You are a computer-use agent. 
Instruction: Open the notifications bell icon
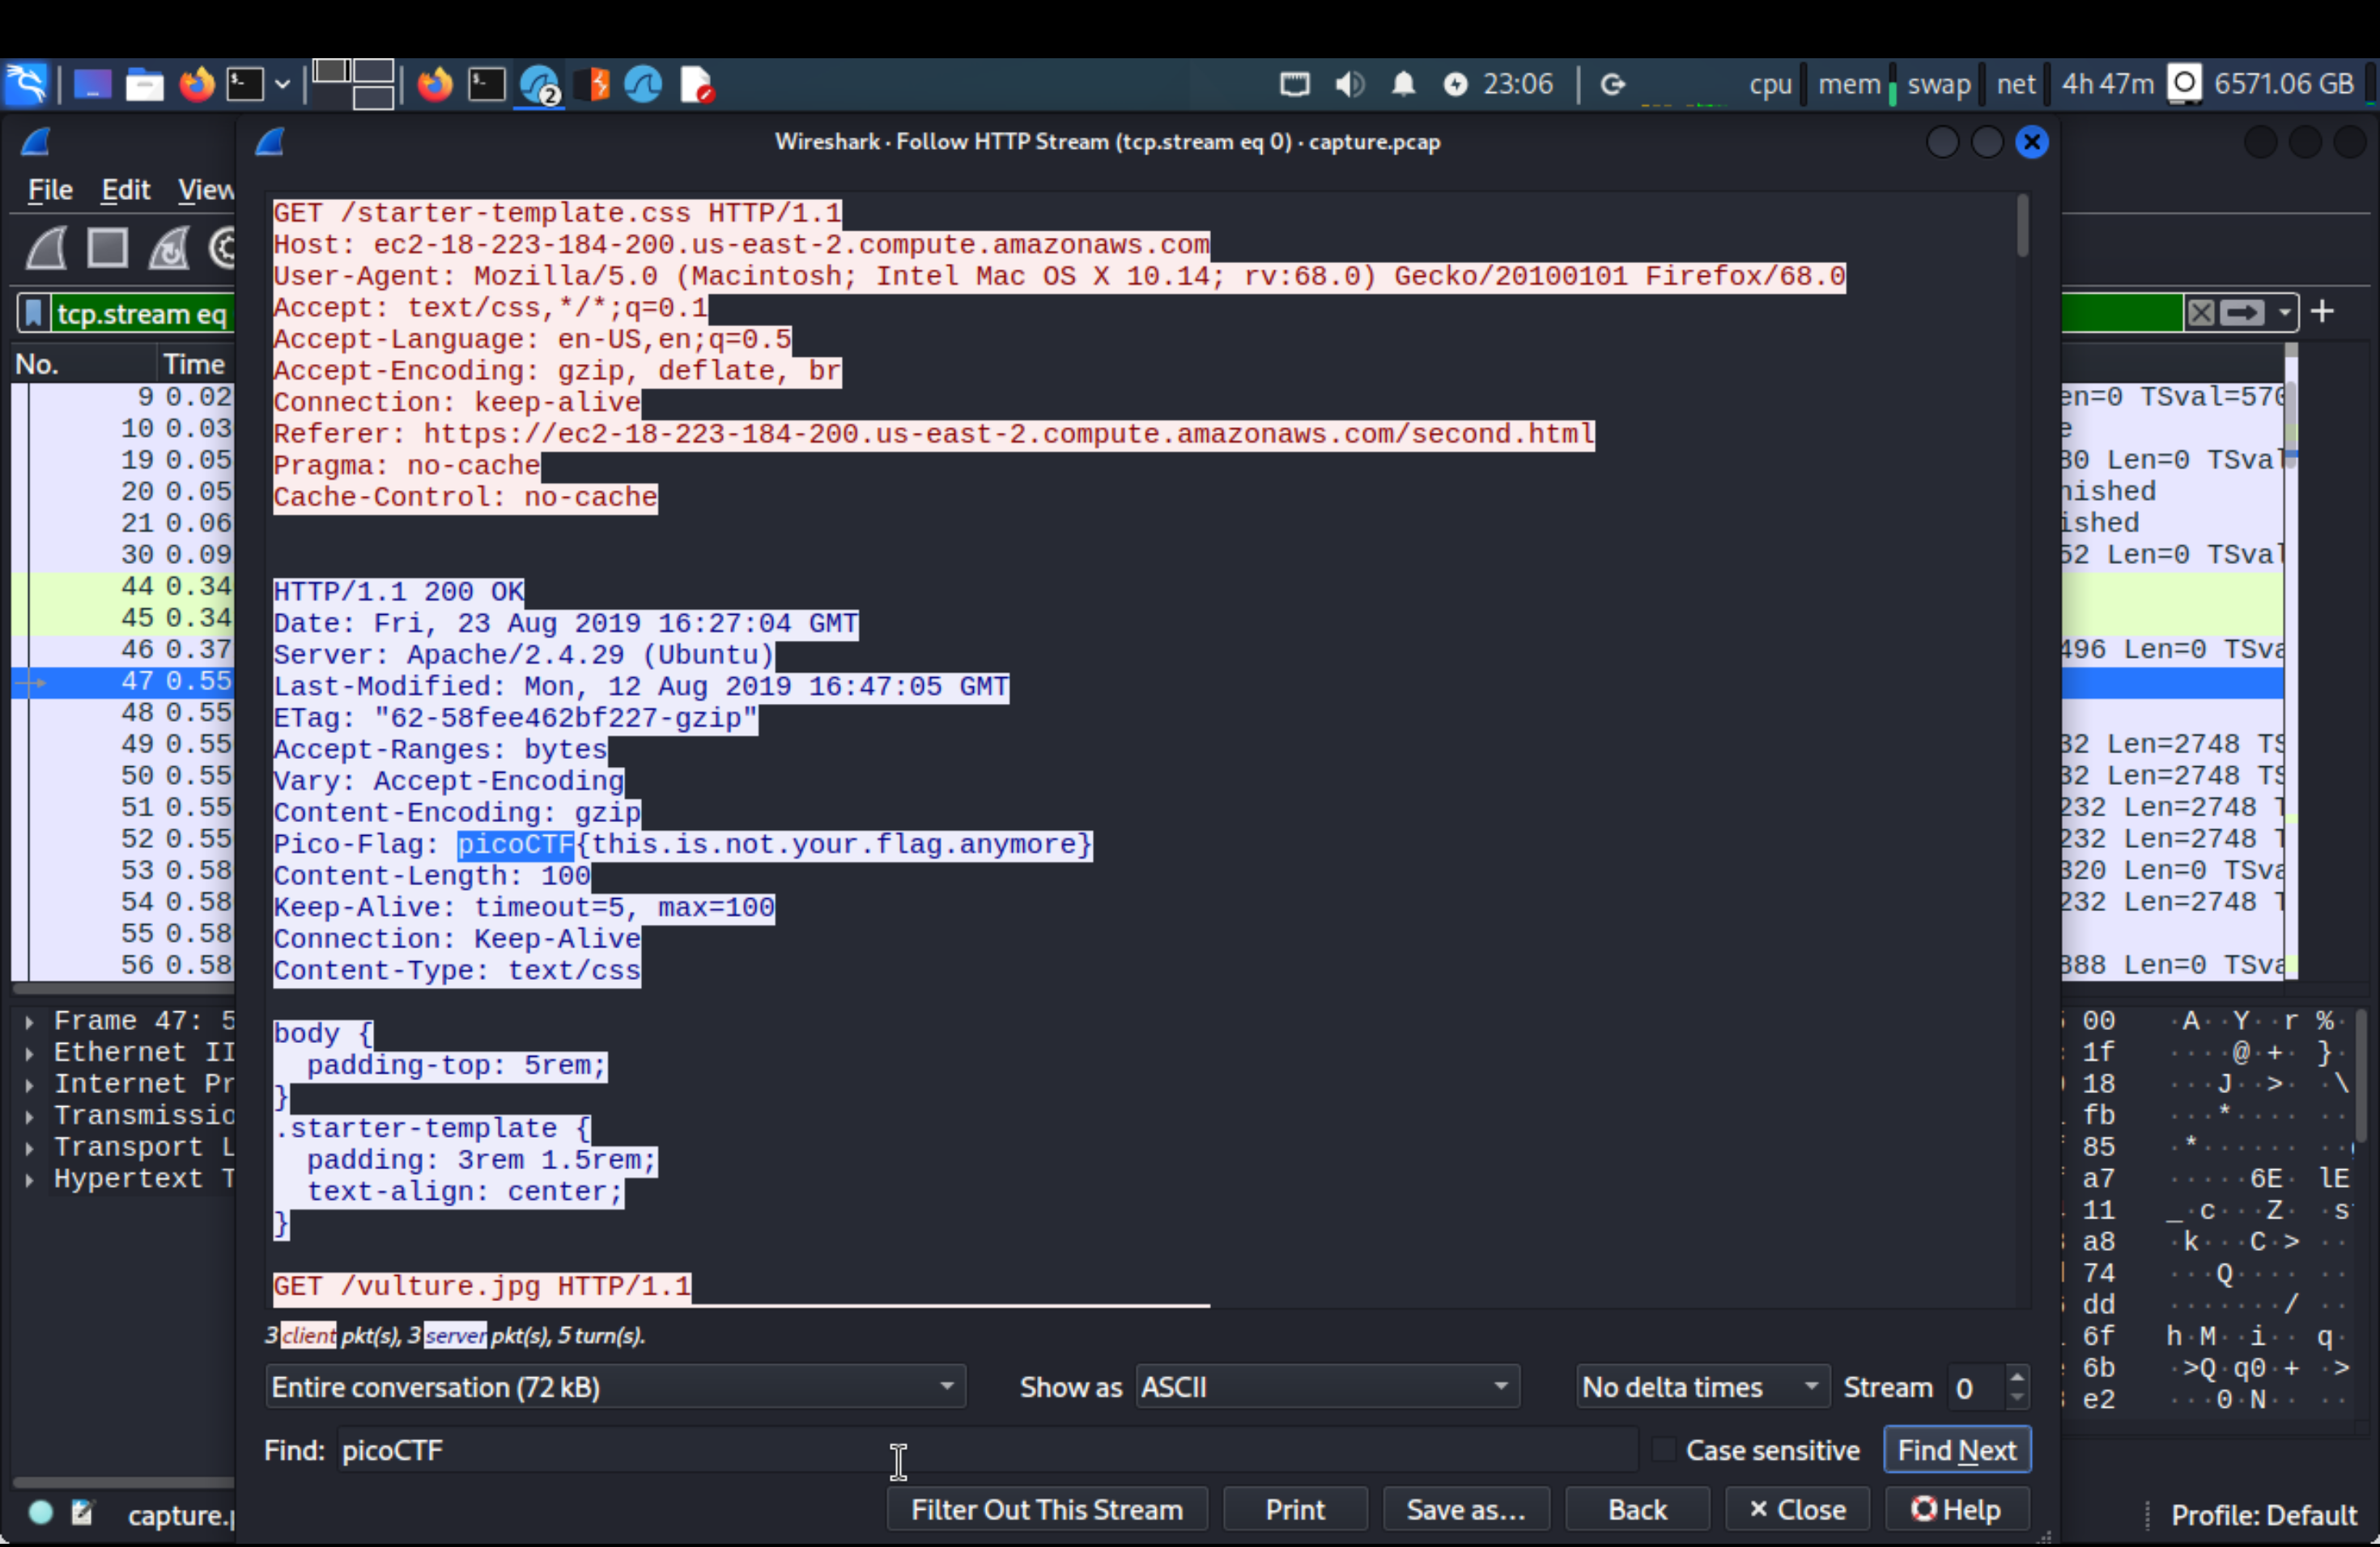1403,84
